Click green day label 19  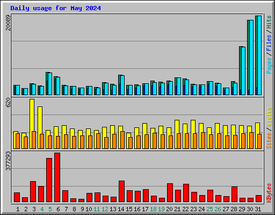tap(161, 209)
